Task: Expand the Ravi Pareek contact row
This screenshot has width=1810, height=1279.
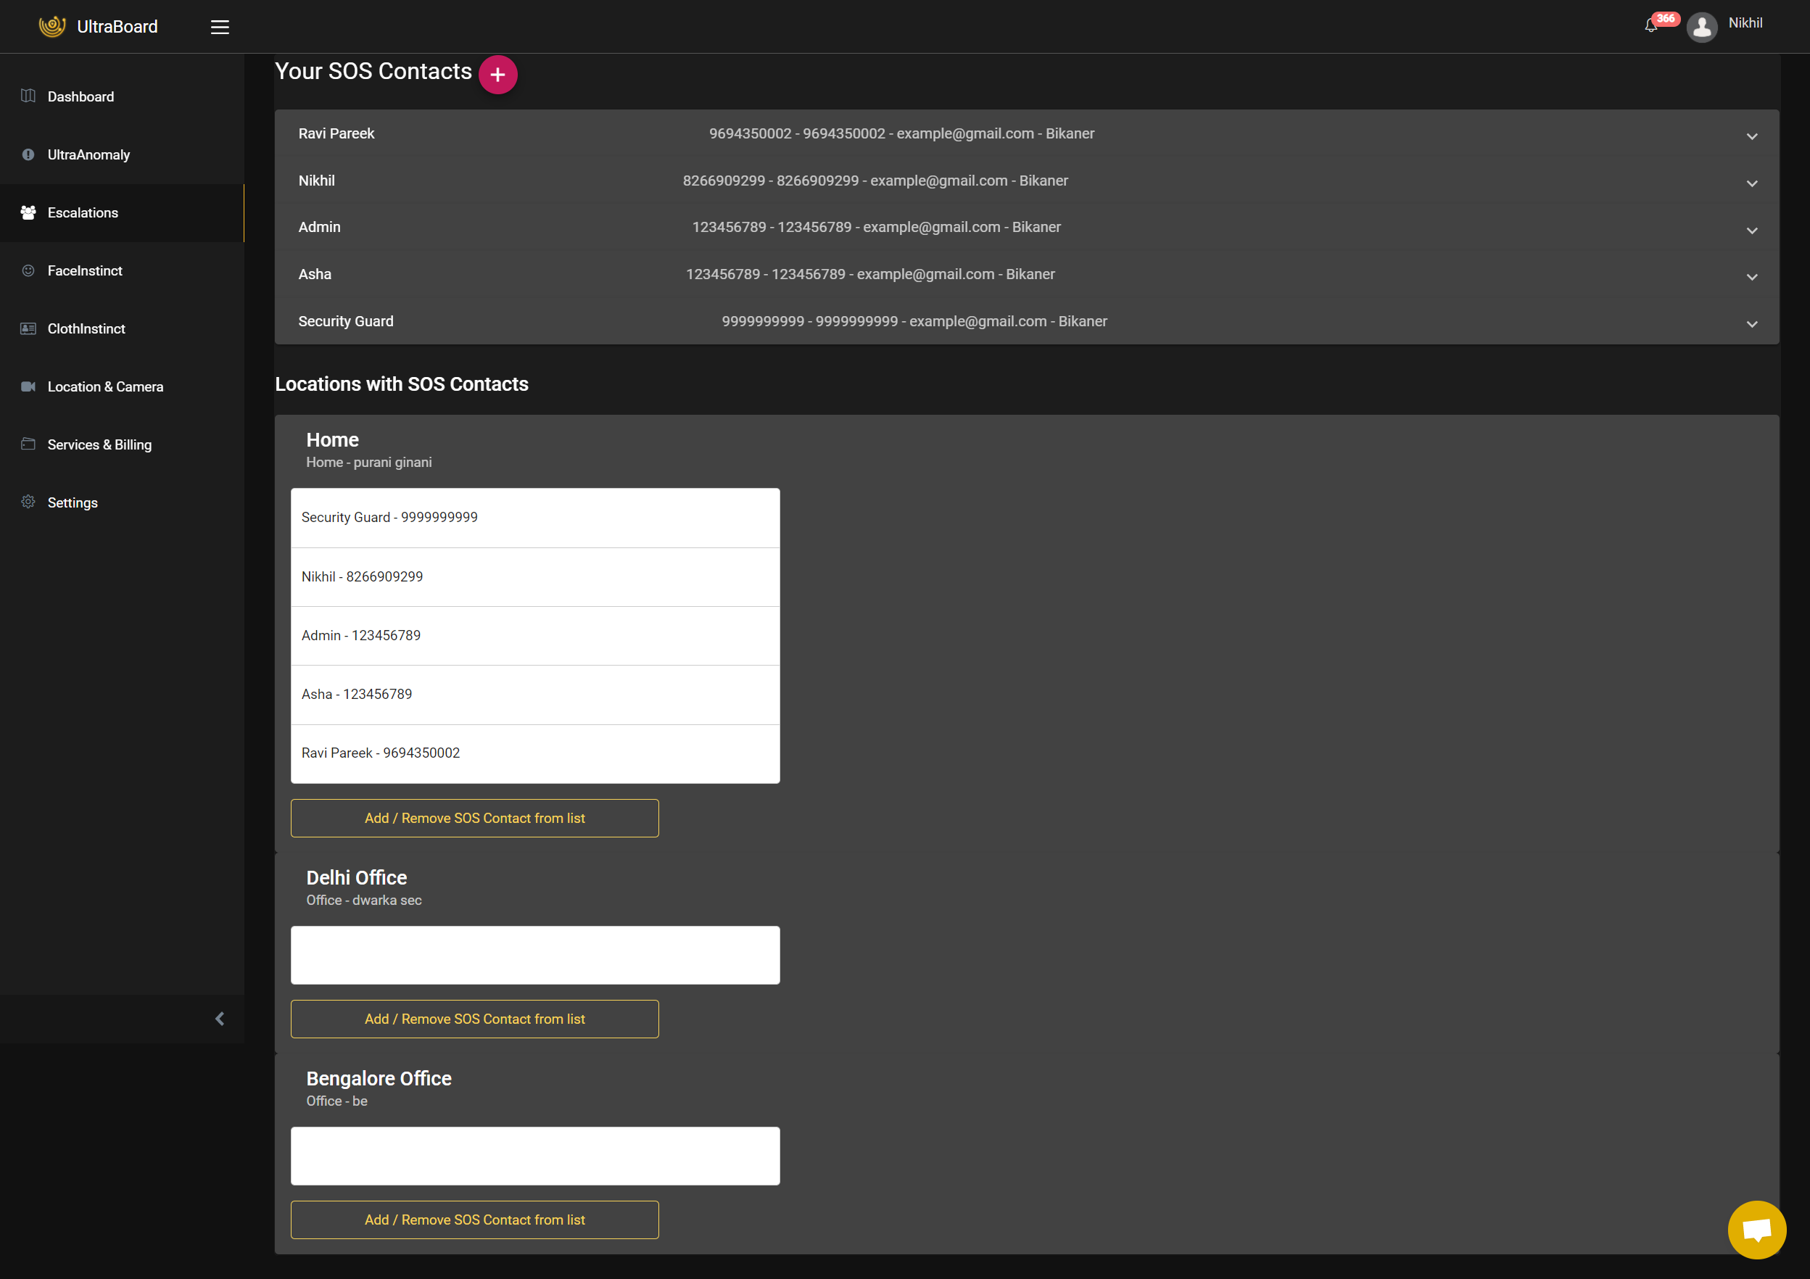Action: 1752,136
